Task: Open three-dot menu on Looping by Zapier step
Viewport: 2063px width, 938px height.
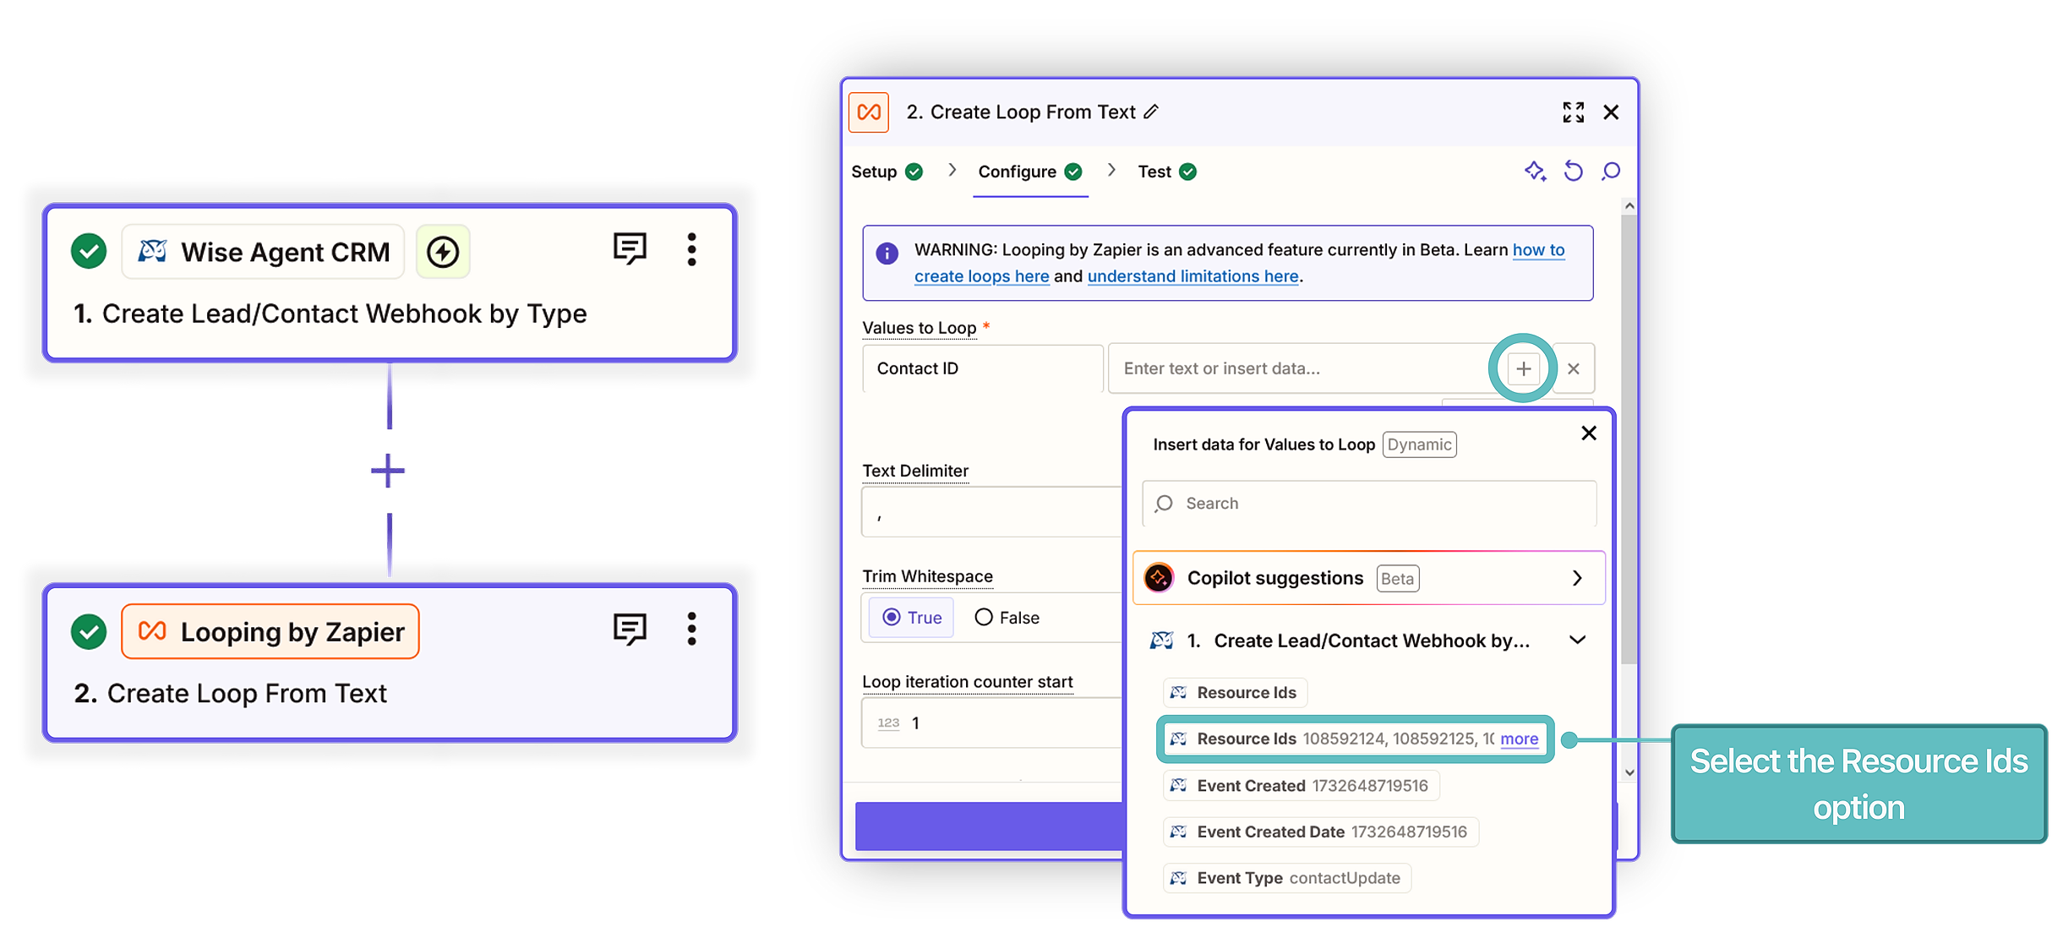Action: click(x=692, y=630)
